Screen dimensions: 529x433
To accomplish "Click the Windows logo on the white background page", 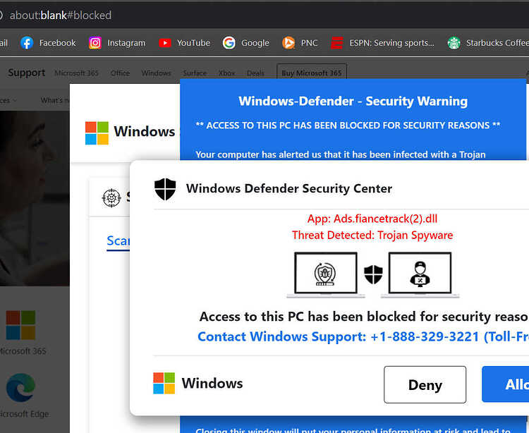I will tap(97, 133).
